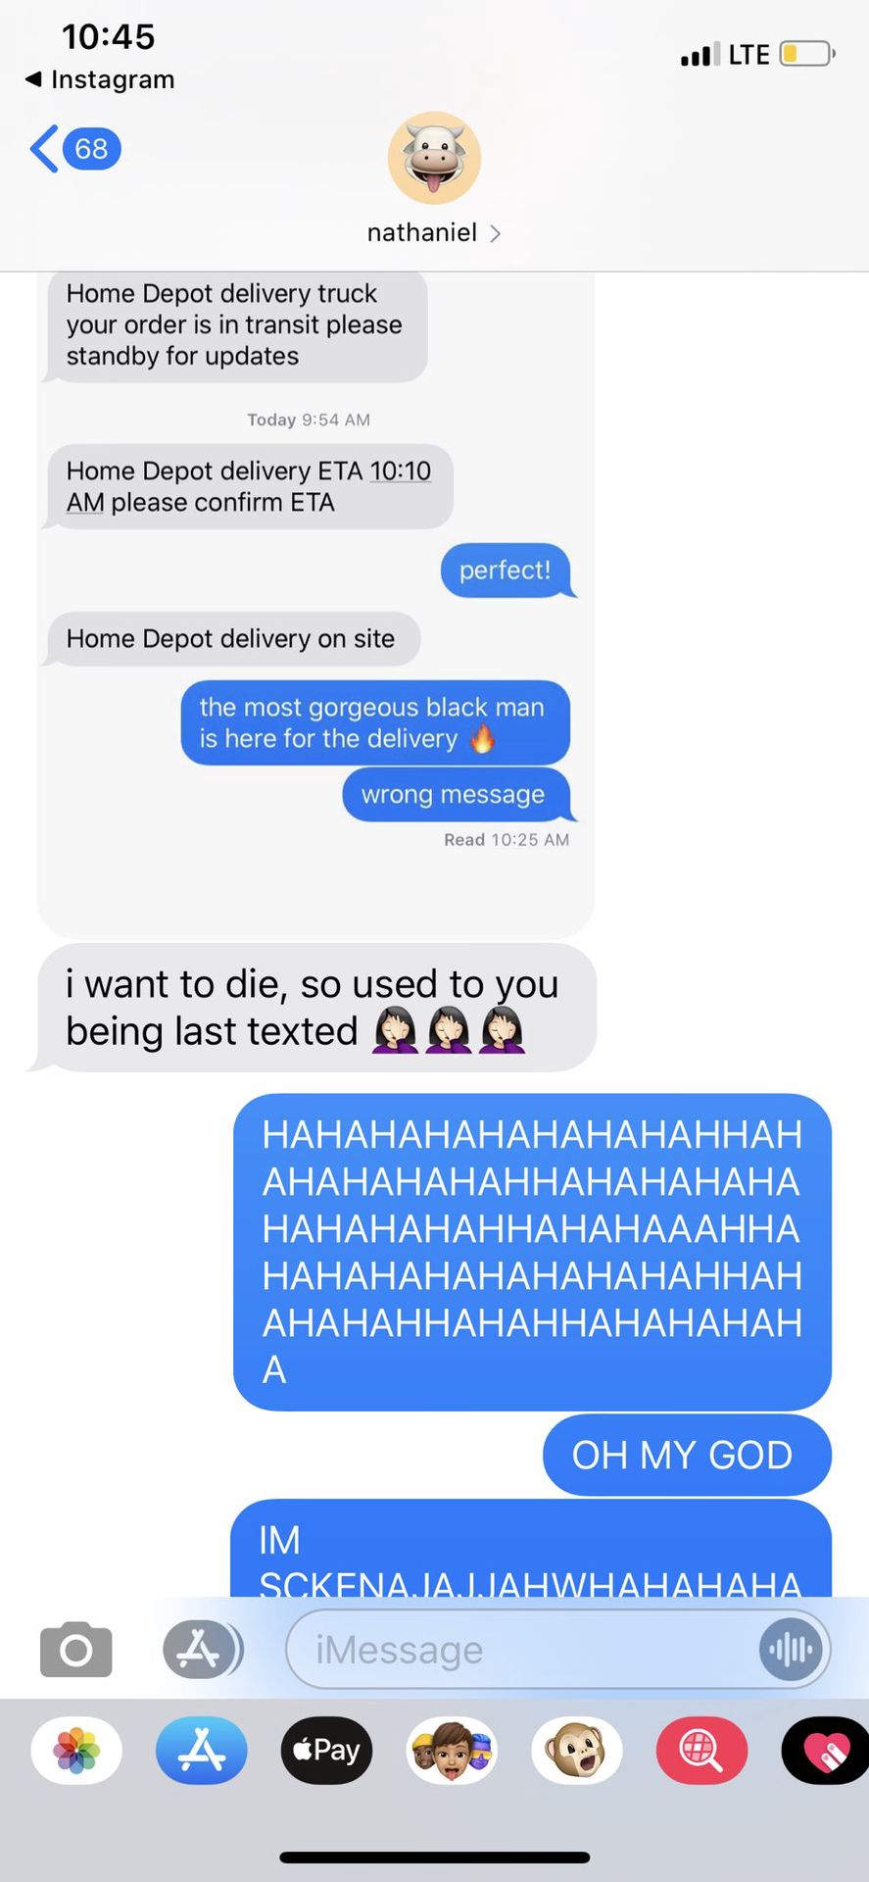
Task: Tap the cow emoji contact avatar
Action: tap(434, 158)
